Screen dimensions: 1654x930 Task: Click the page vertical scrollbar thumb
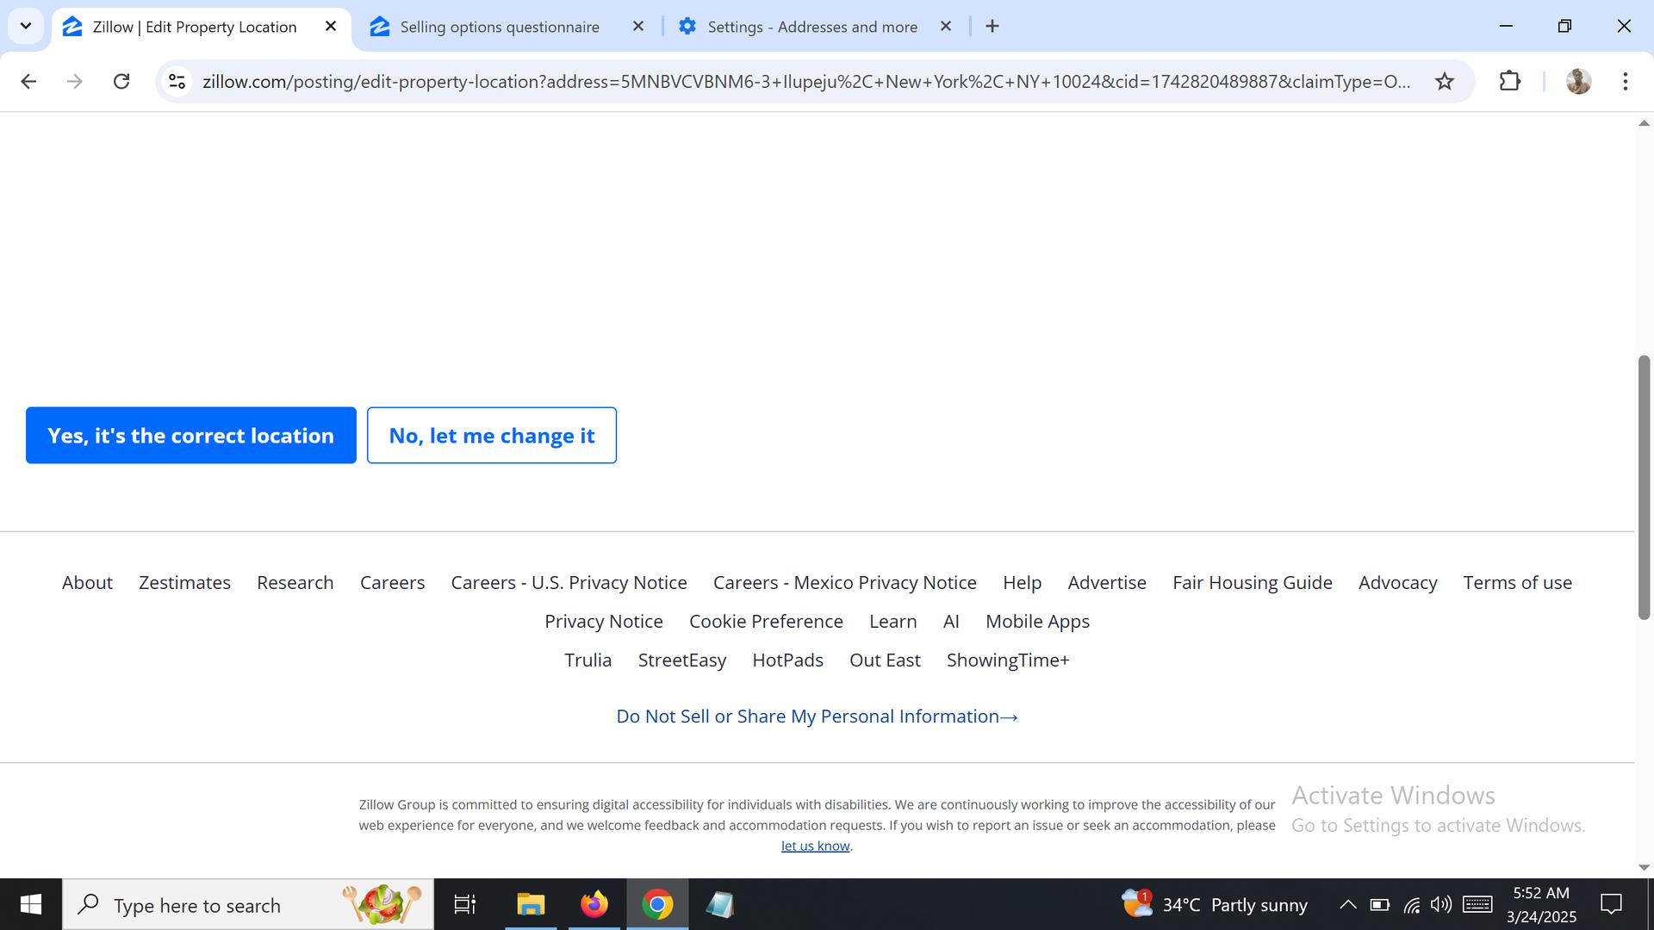click(x=1644, y=487)
